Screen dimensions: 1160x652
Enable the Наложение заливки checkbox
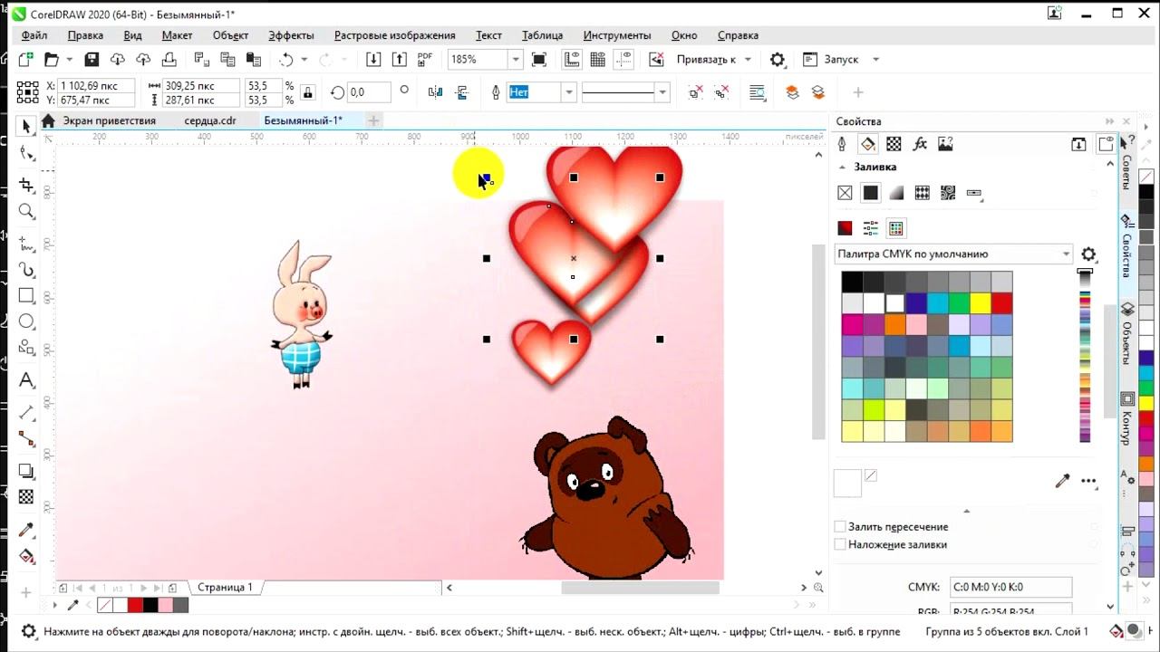pyautogui.click(x=840, y=545)
